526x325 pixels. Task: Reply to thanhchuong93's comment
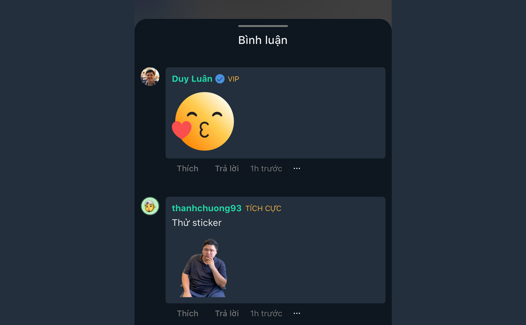point(227,313)
